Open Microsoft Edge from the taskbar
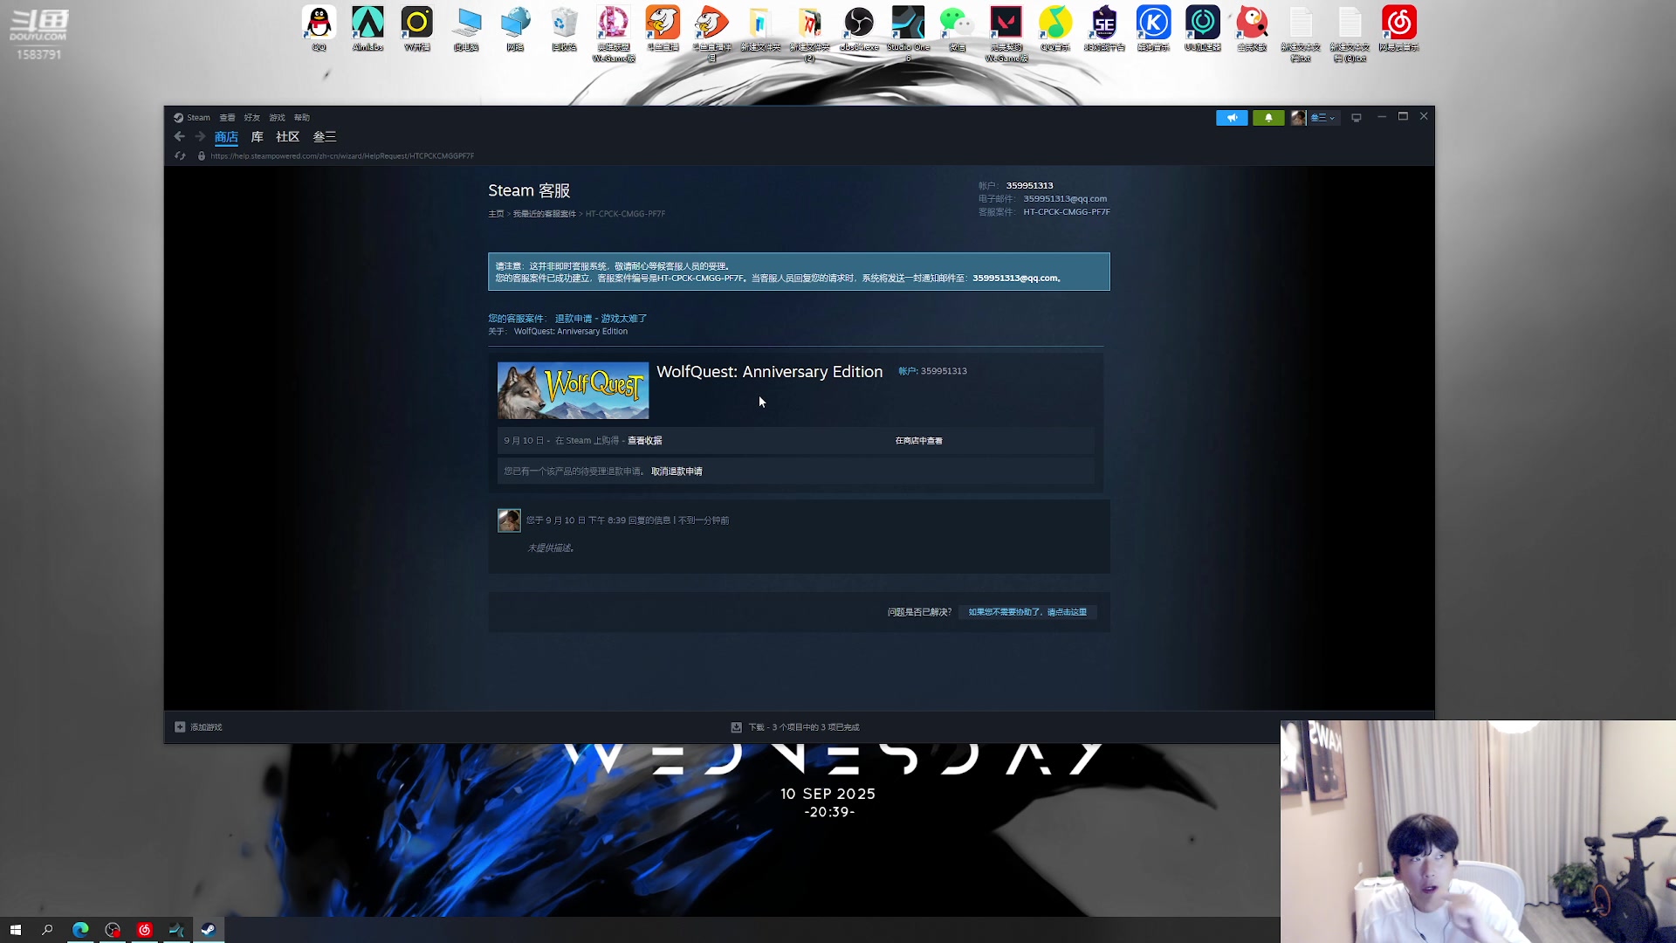The height and width of the screenshot is (943, 1676). 80,930
